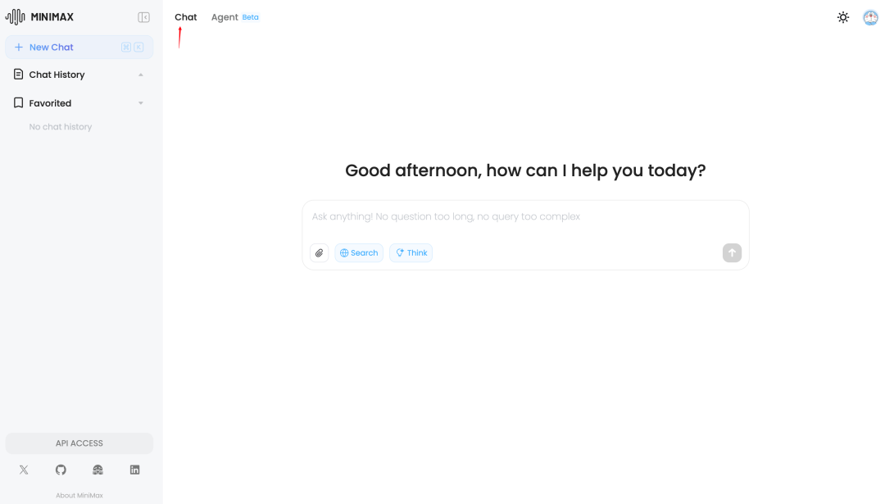The image size is (885, 504).
Task: Enable the Search toggle in prompt box
Action: 359,253
